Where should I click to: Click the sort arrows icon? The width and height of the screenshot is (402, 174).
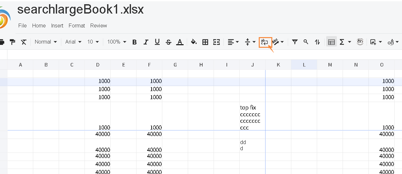[317, 42]
